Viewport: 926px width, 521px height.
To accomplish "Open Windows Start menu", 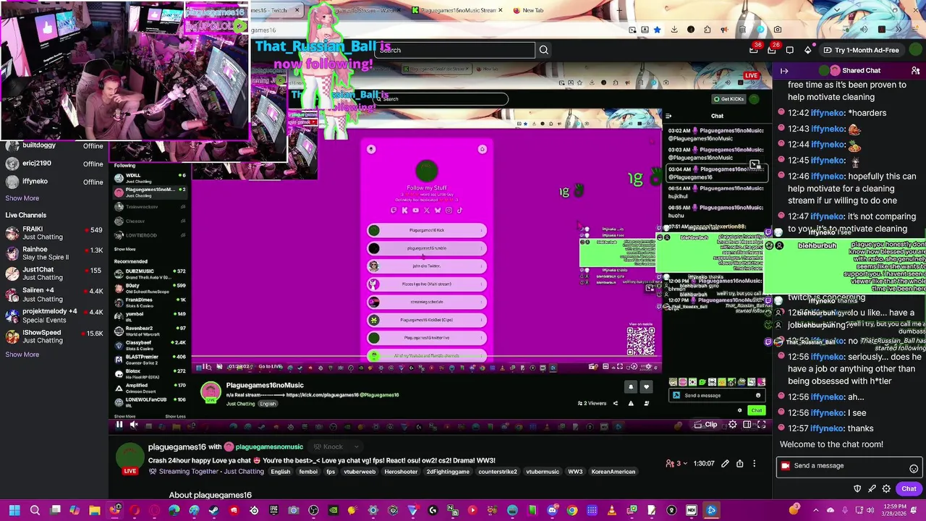I will 14,511.
